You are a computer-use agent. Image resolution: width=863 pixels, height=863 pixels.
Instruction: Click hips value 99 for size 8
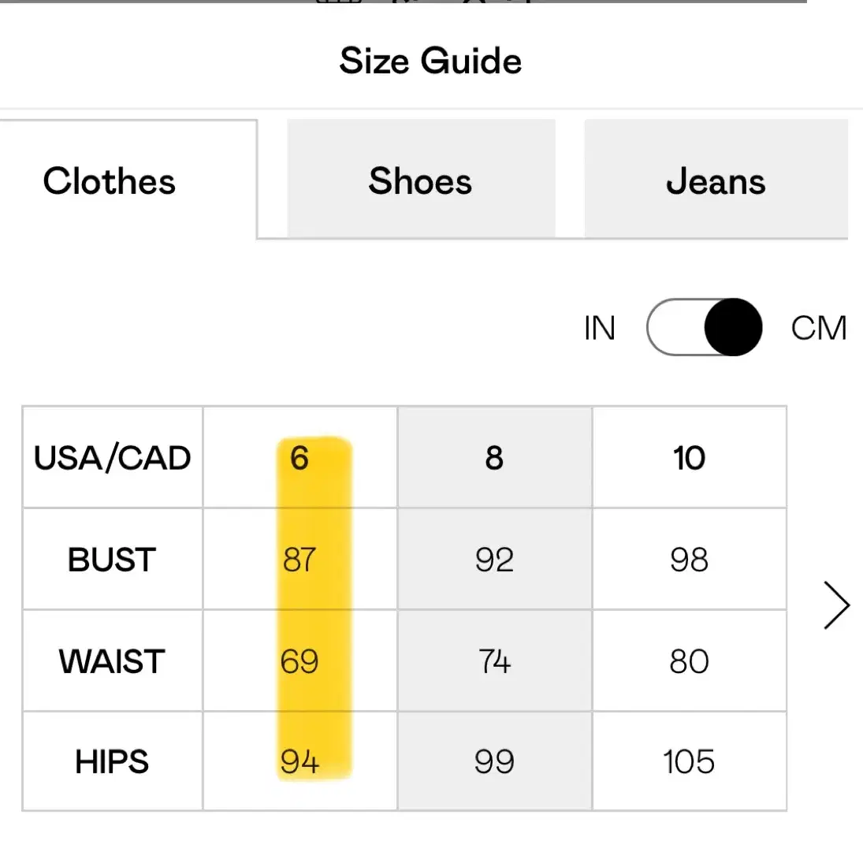point(494,762)
